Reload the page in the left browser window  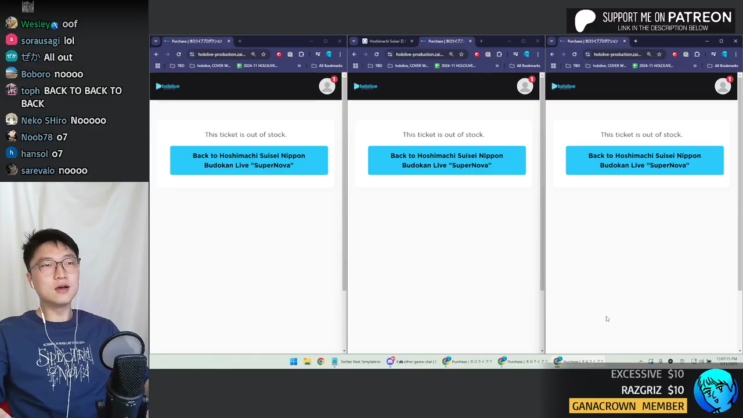(x=179, y=54)
